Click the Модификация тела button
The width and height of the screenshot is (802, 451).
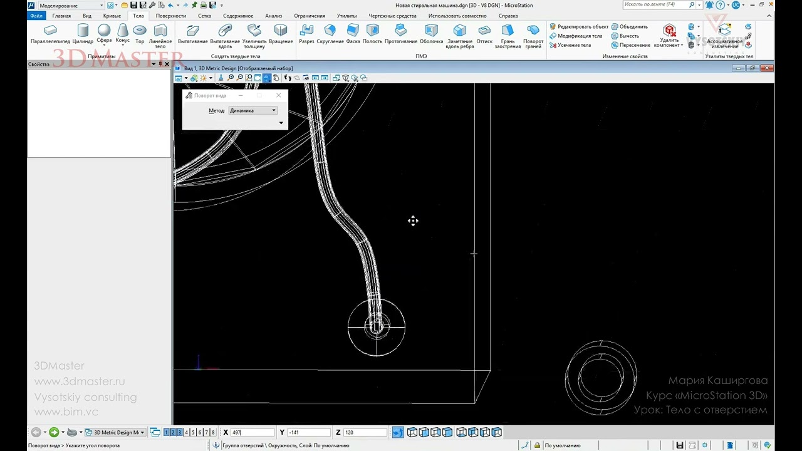tap(576, 36)
